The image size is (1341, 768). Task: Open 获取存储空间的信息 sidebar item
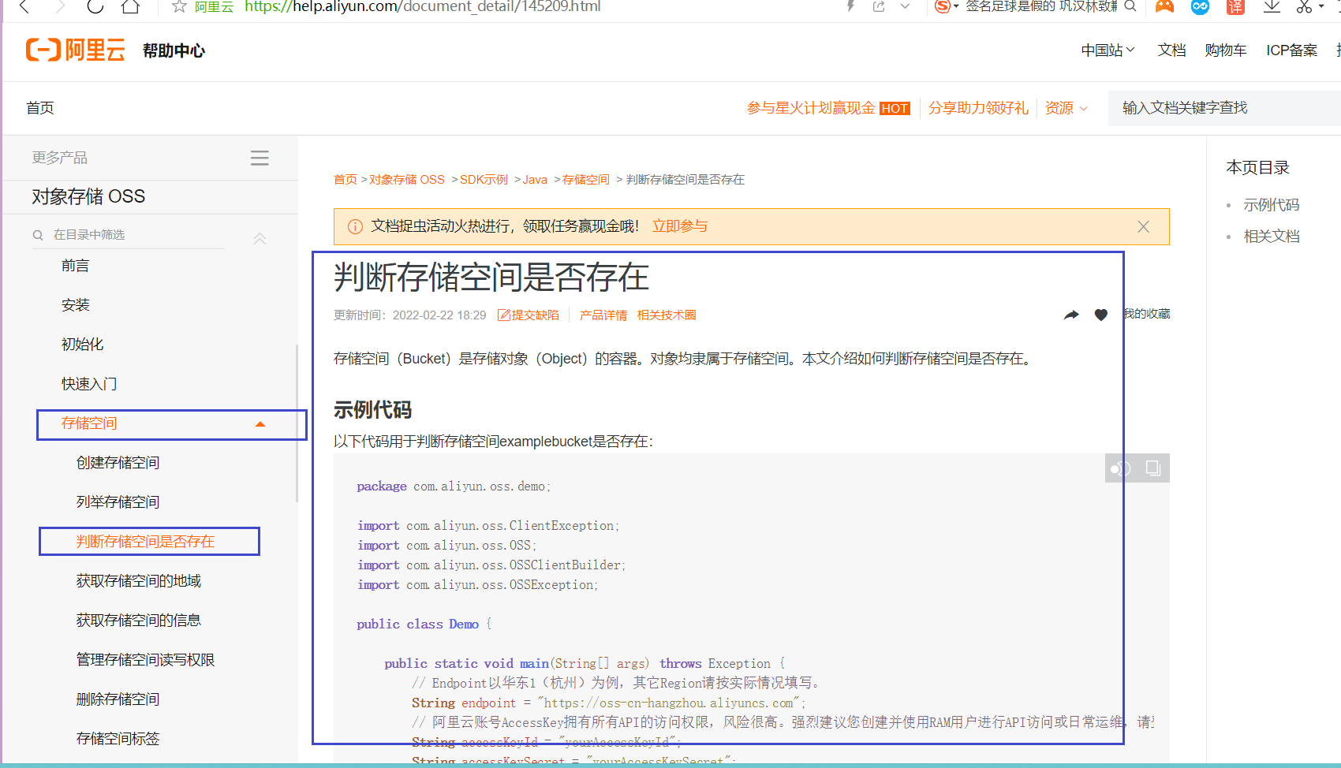click(139, 621)
